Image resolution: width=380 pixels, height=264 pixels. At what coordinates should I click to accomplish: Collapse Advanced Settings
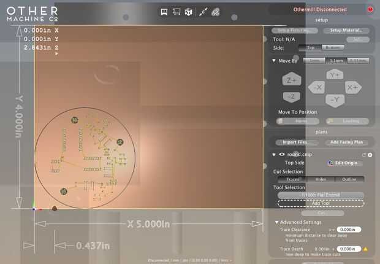pos(276,222)
